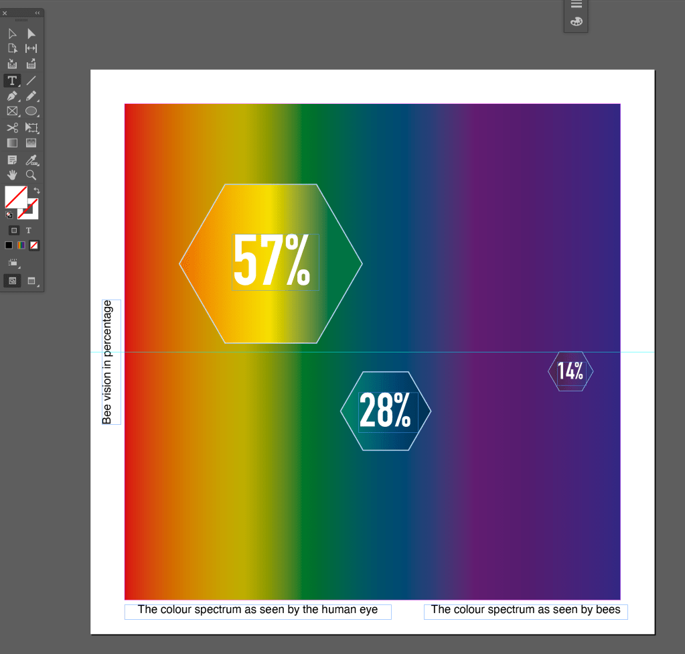This screenshot has height=654, width=685.
Task: Select the Direct Selection tool
Action: point(31,34)
